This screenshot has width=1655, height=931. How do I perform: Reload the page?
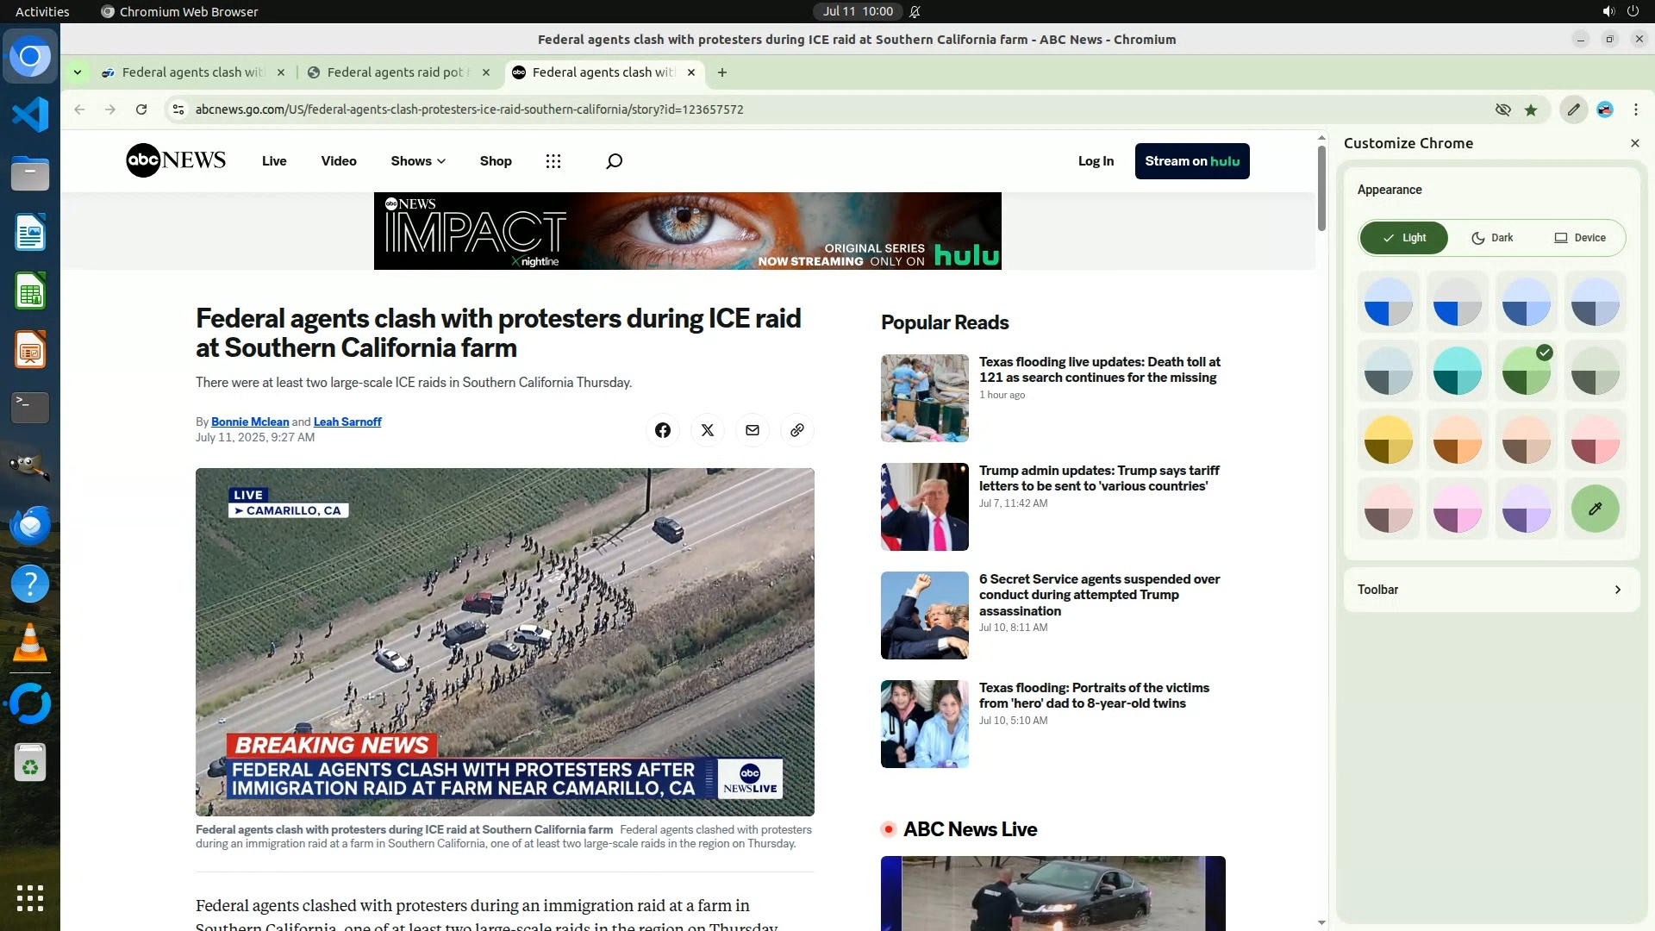point(141,109)
